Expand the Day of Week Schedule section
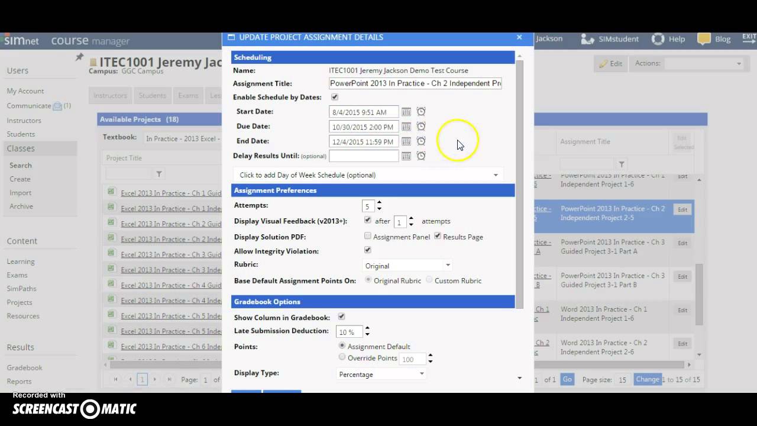Viewport: 757px width, 426px height. [x=369, y=175]
